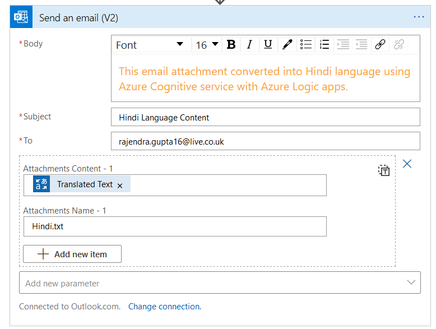Image resolution: width=436 pixels, height=329 pixels.
Task: Click the insert link icon
Action: [380, 45]
